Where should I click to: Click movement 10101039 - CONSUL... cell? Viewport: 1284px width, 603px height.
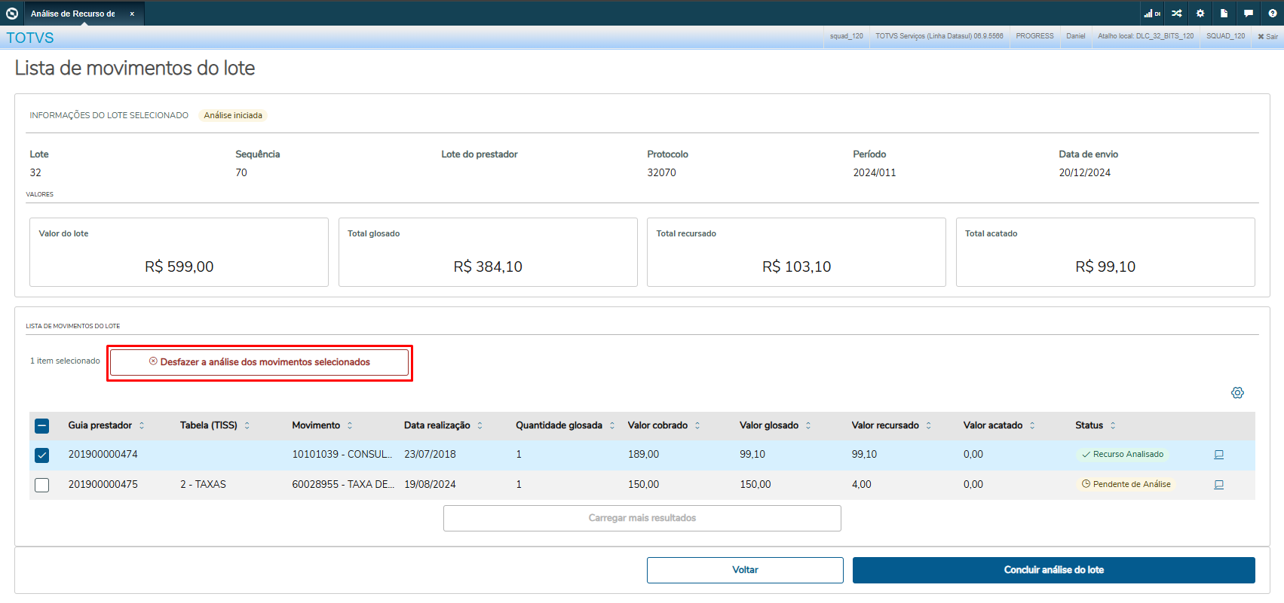(342, 455)
